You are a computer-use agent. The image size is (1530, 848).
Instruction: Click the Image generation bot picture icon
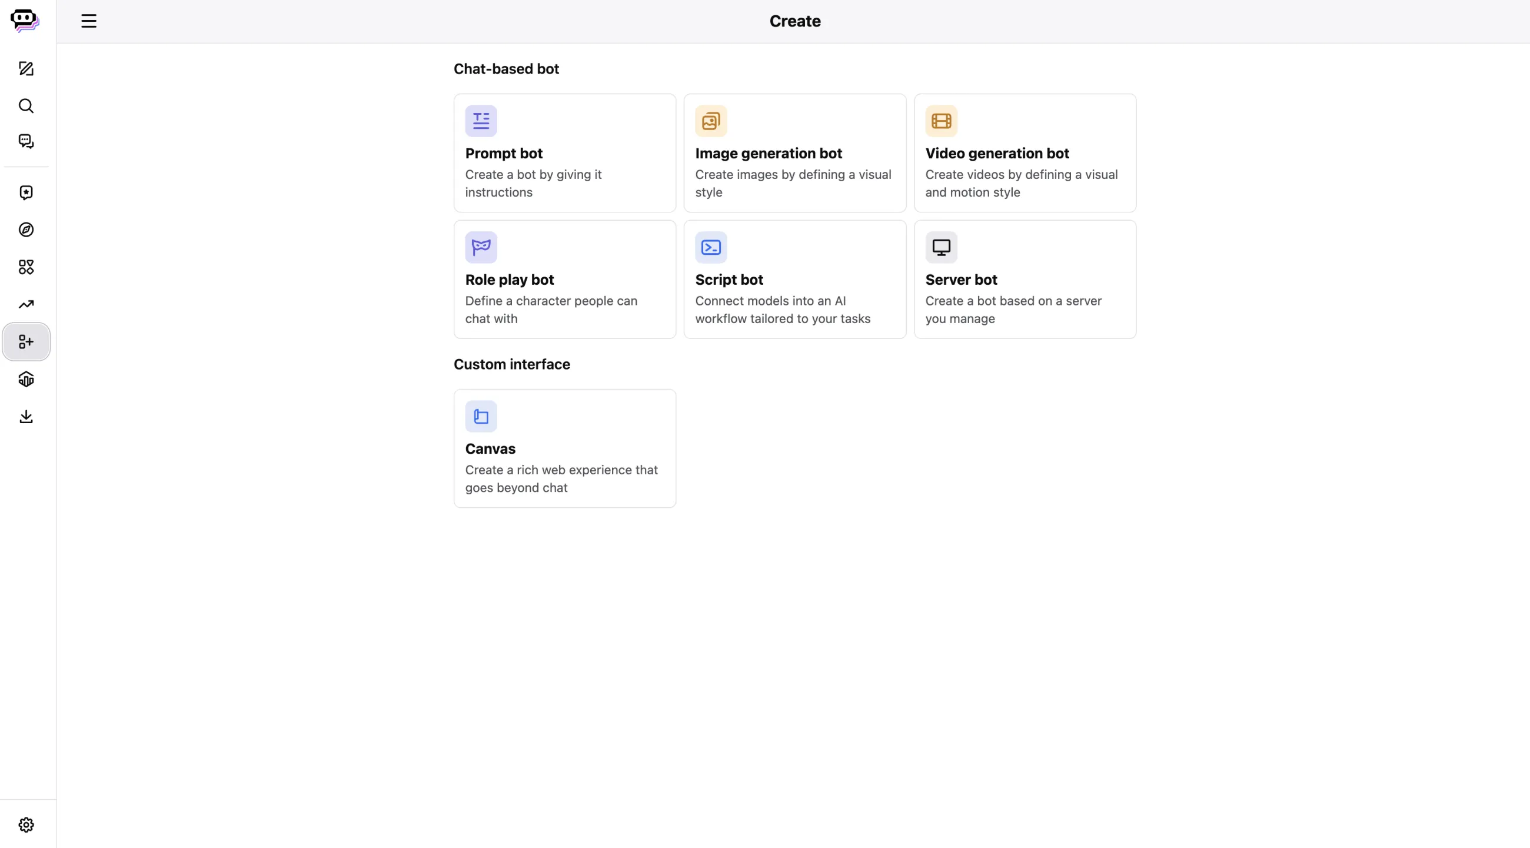(711, 121)
